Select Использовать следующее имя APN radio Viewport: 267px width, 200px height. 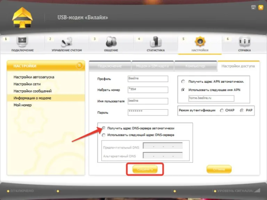click(x=183, y=90)
